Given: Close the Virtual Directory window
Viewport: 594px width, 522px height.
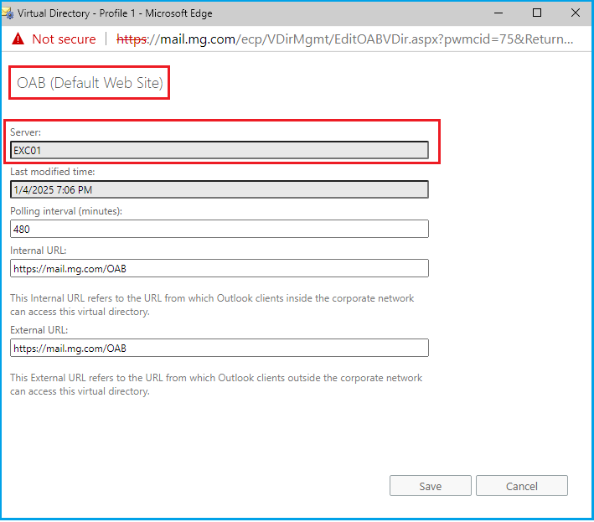Looking at the screenshot, I should coord(575,13).
